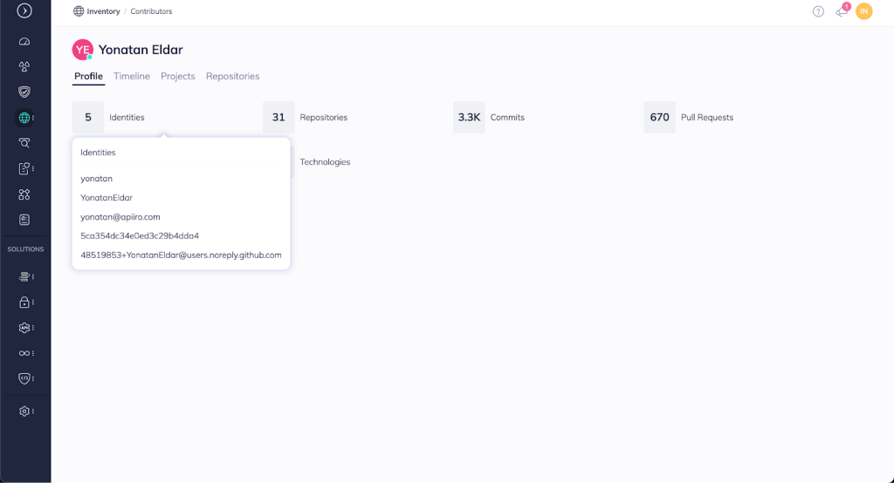This screenshot has height=483, width=894.
Task: Switch to the Timeline tab
Action: pos(132,77)
